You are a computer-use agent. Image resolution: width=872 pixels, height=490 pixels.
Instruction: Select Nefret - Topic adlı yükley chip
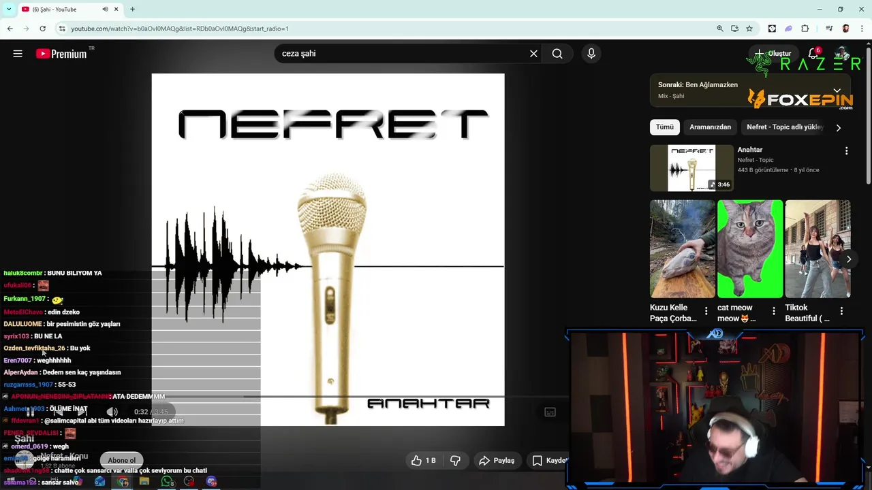[785, 127]
